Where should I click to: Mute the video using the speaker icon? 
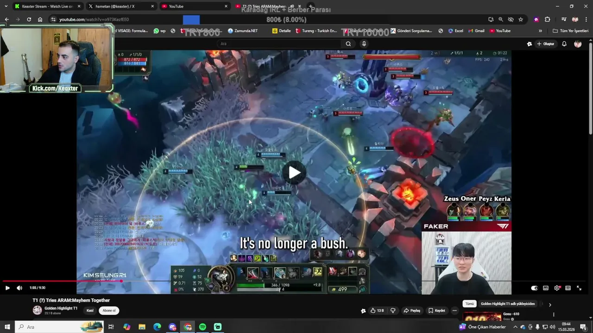pyautogui.click(x=19, y=288)
